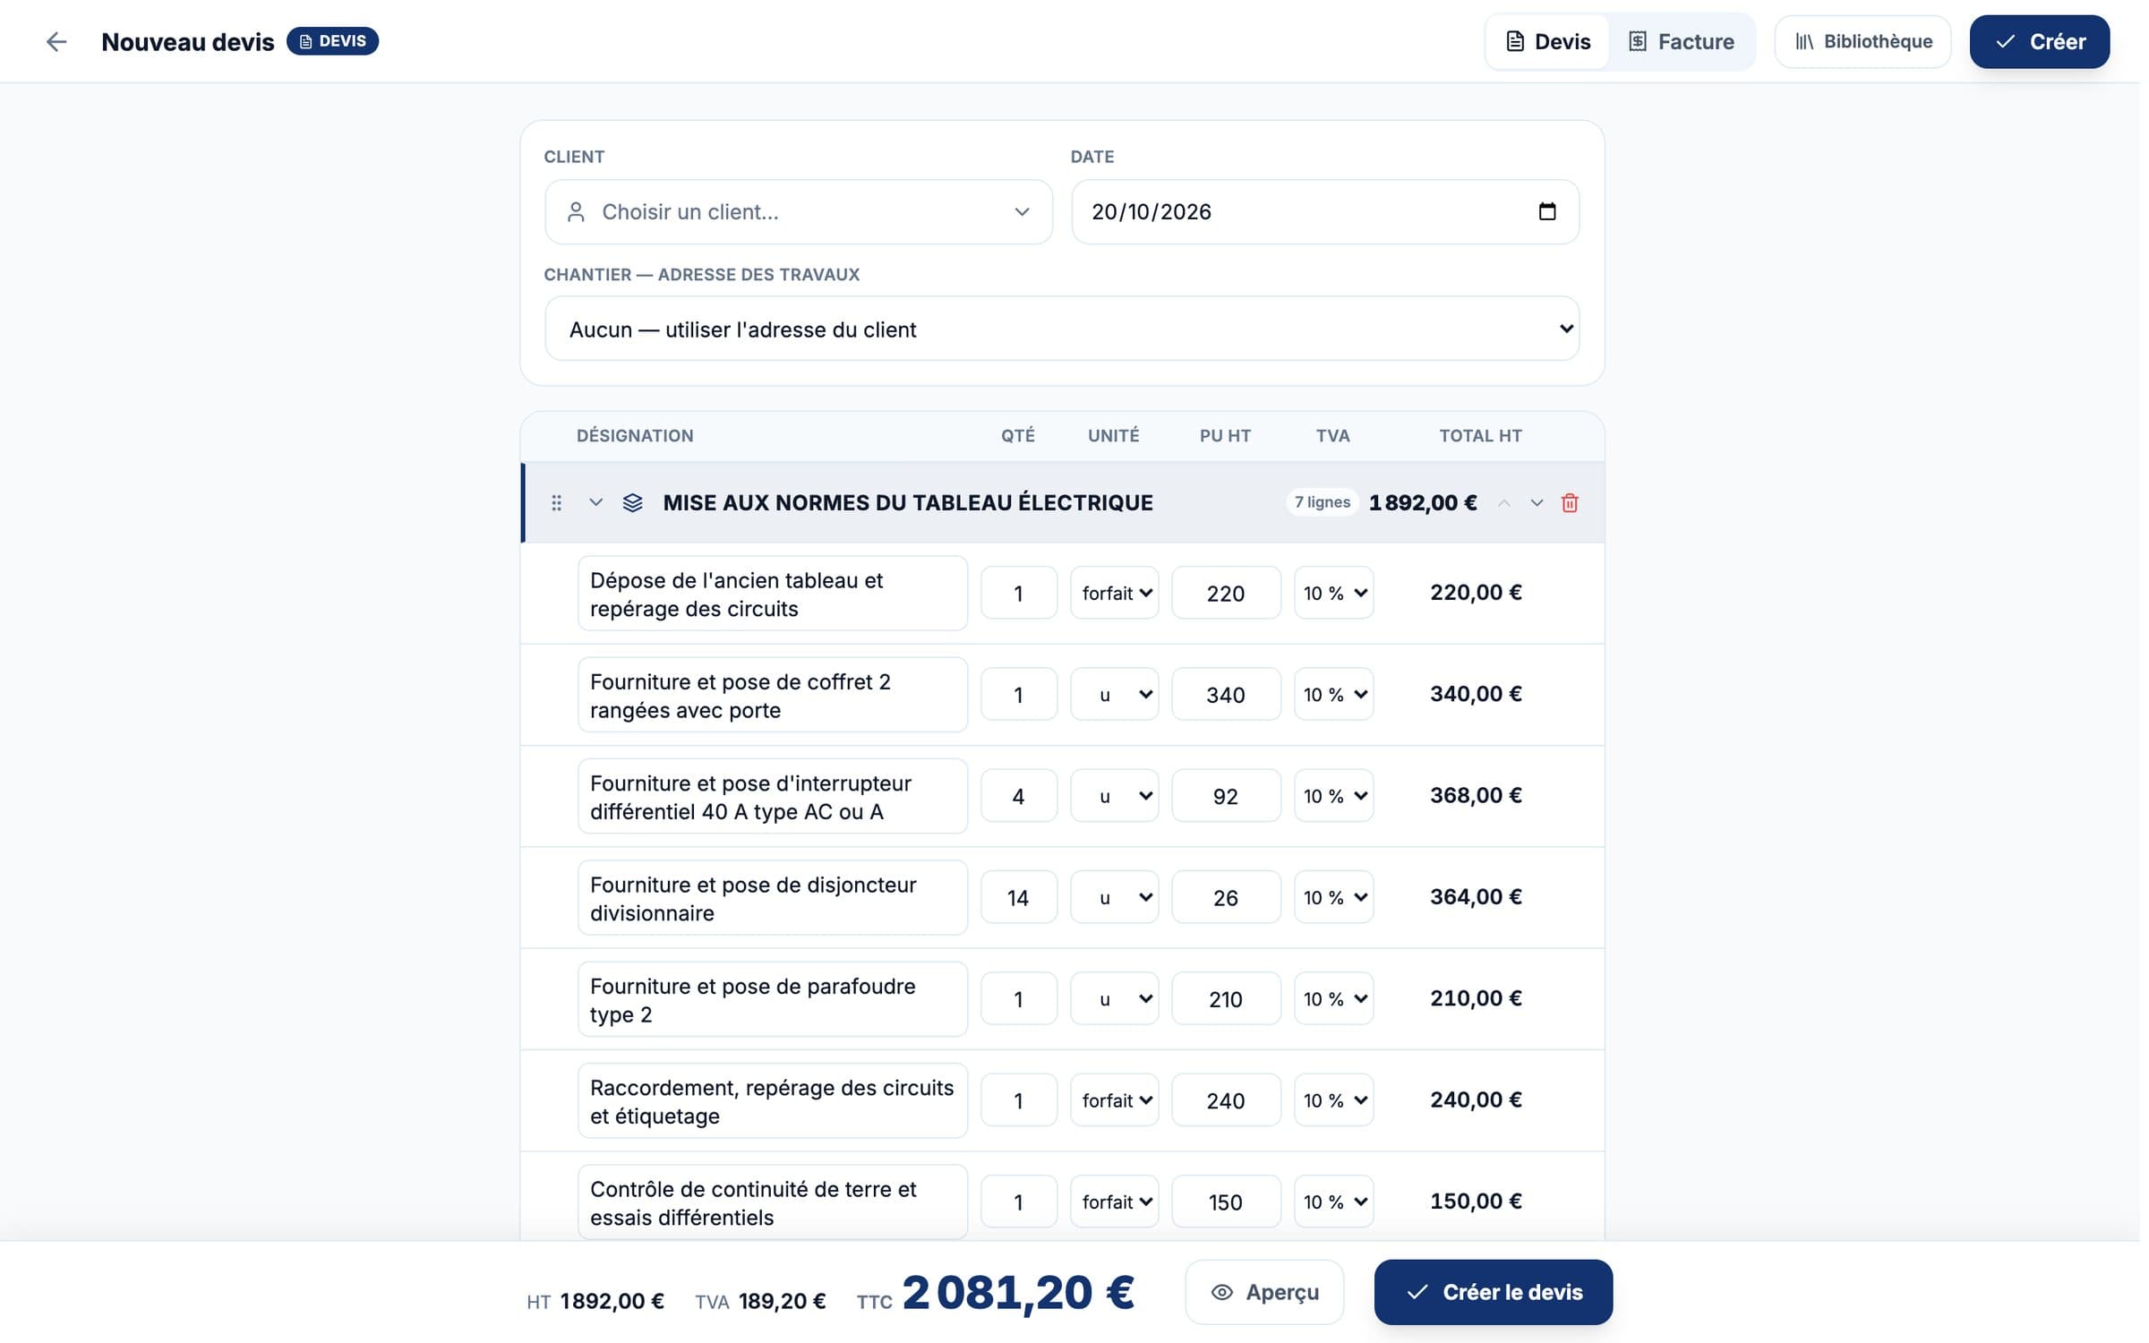
Task: Open the Bibliothèque library
Action: point(1863,42)
